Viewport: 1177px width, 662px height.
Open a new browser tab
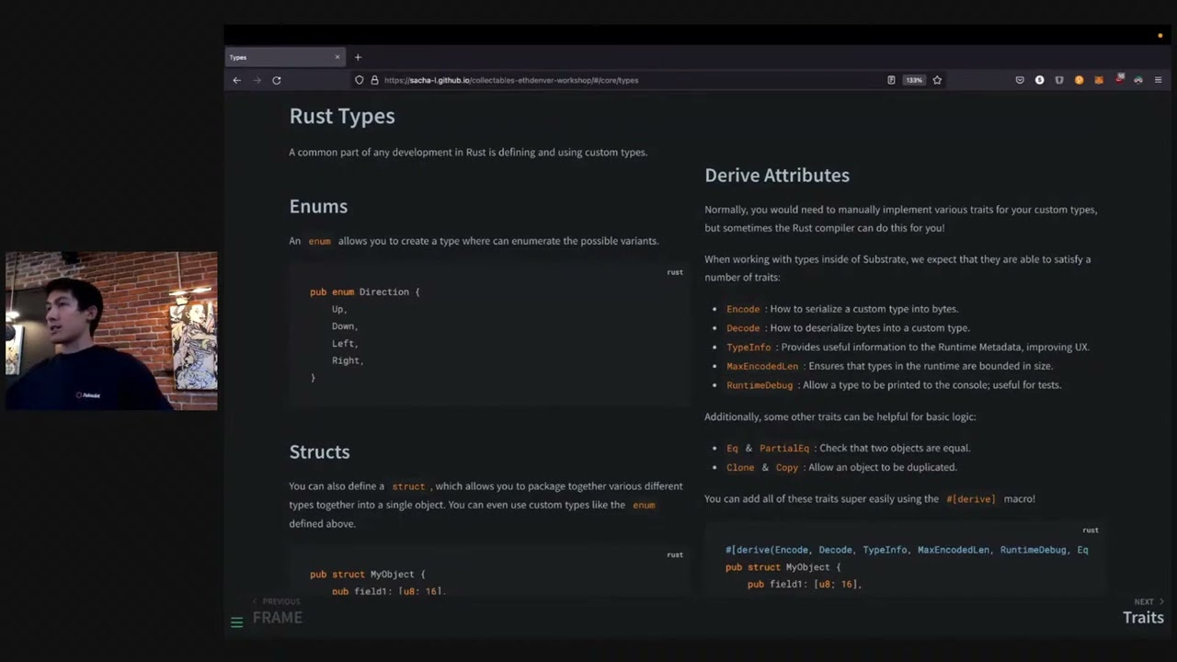point(358,57)
